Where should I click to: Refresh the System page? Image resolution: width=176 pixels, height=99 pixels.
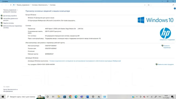(x=148, y=5)
